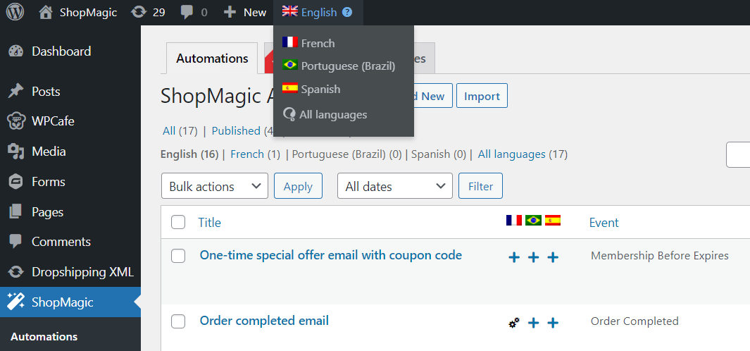This screenshot has height=351, width=750.
Task: Click the Comments icon in sidebar
Action: pos(15,241)
